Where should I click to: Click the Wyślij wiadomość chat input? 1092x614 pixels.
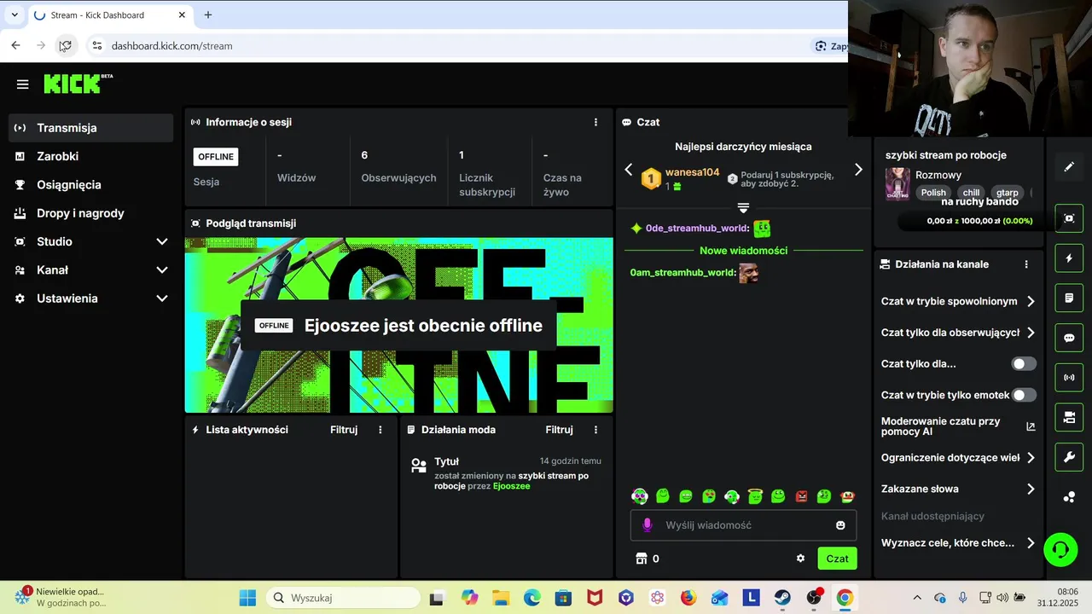click(742, 525)
